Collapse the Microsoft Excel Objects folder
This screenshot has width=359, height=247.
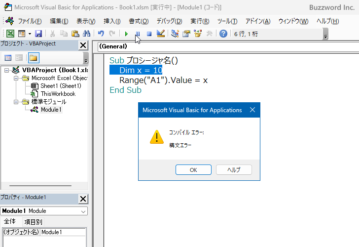pos(16,78)
